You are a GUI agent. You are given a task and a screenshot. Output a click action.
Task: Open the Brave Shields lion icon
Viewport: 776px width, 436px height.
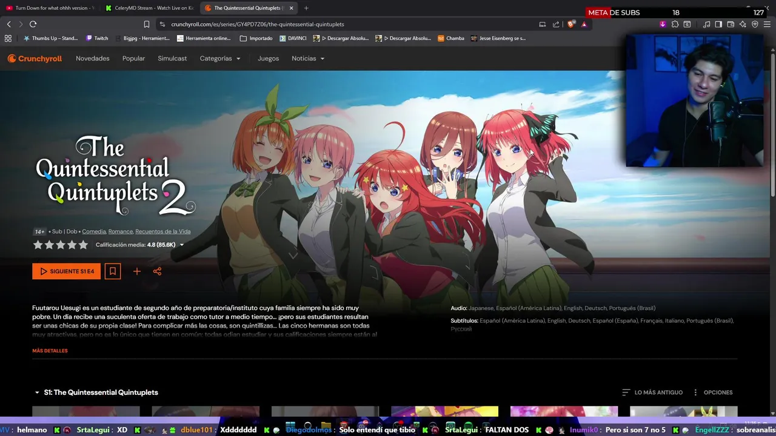570,24
